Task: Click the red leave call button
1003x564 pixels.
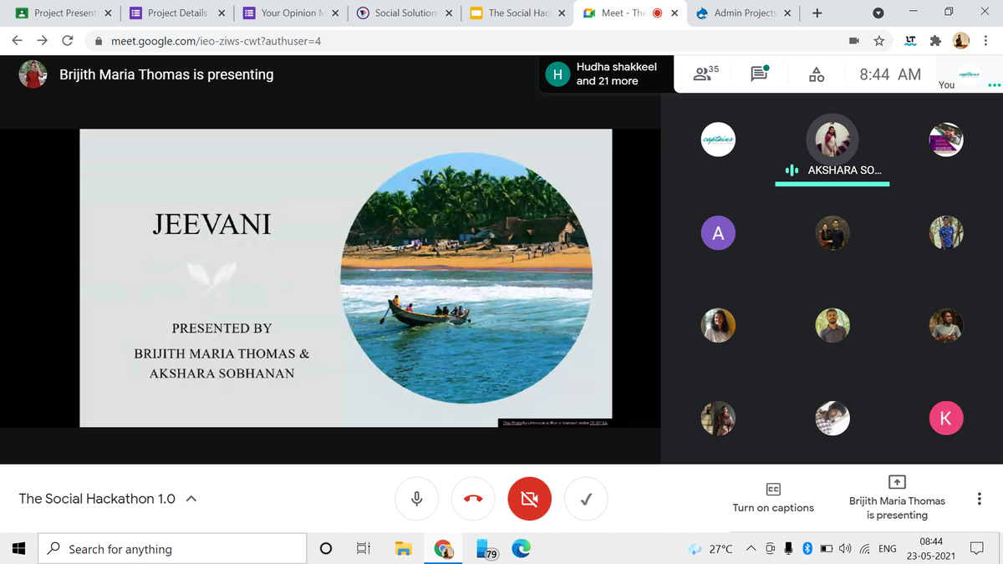Action: (x=473, y=499)
